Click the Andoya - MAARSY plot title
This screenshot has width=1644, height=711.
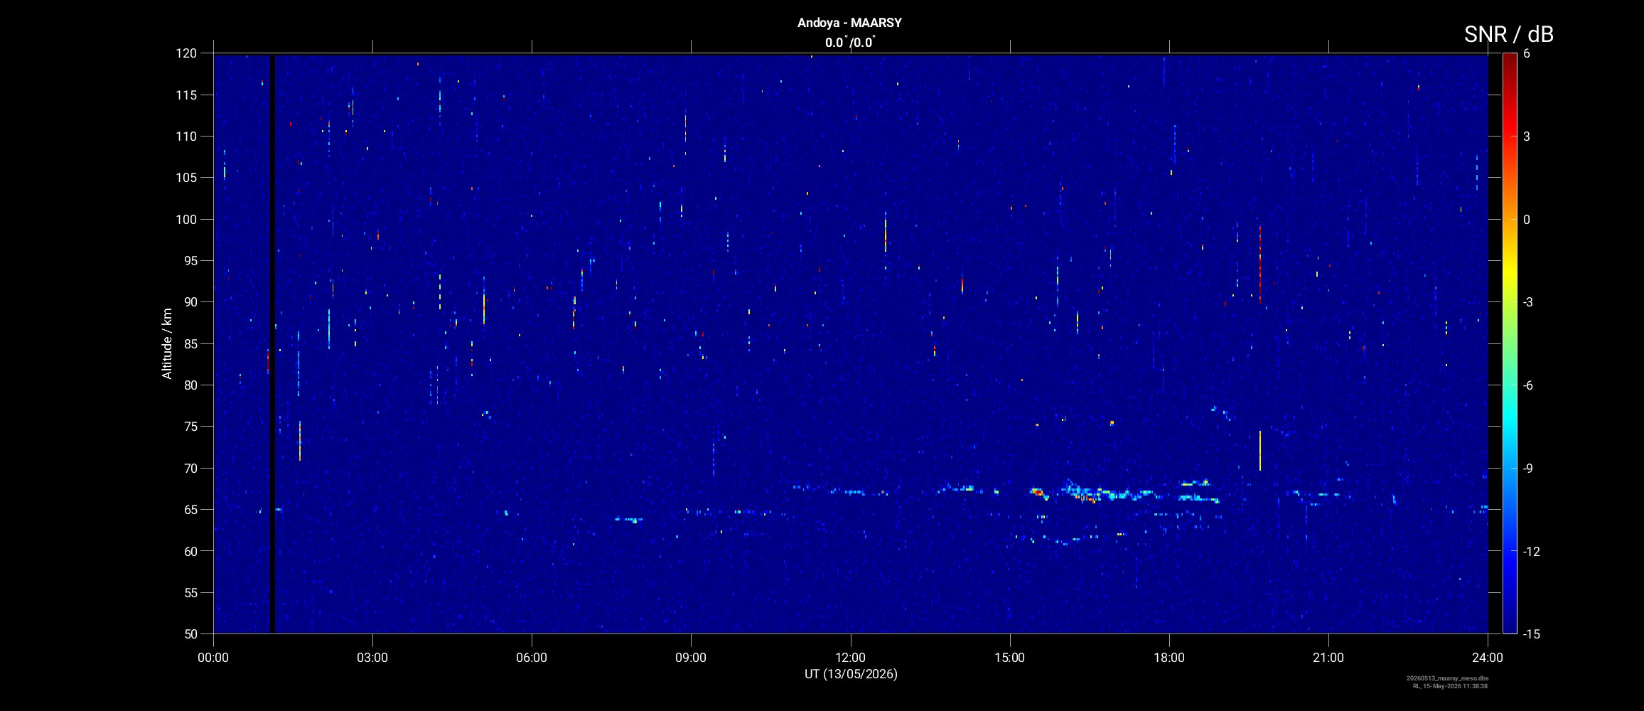click(849, 23)
